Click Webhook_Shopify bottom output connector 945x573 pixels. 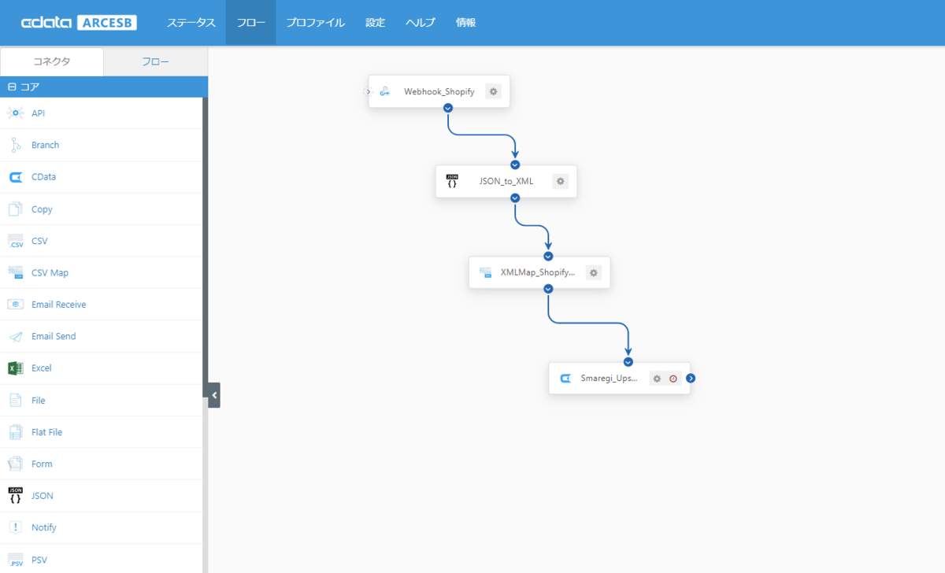point(448,108)
